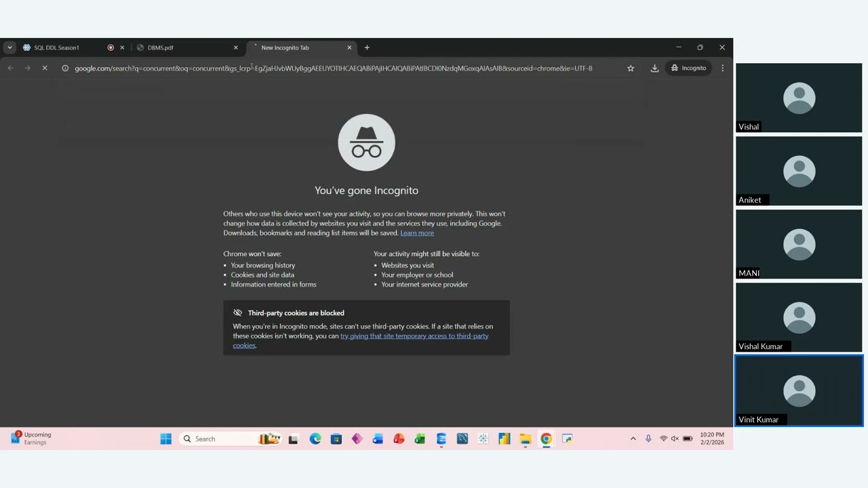The image size is (868, 488).
Task: Open a new tab with plus button
Action: (367, 47)
